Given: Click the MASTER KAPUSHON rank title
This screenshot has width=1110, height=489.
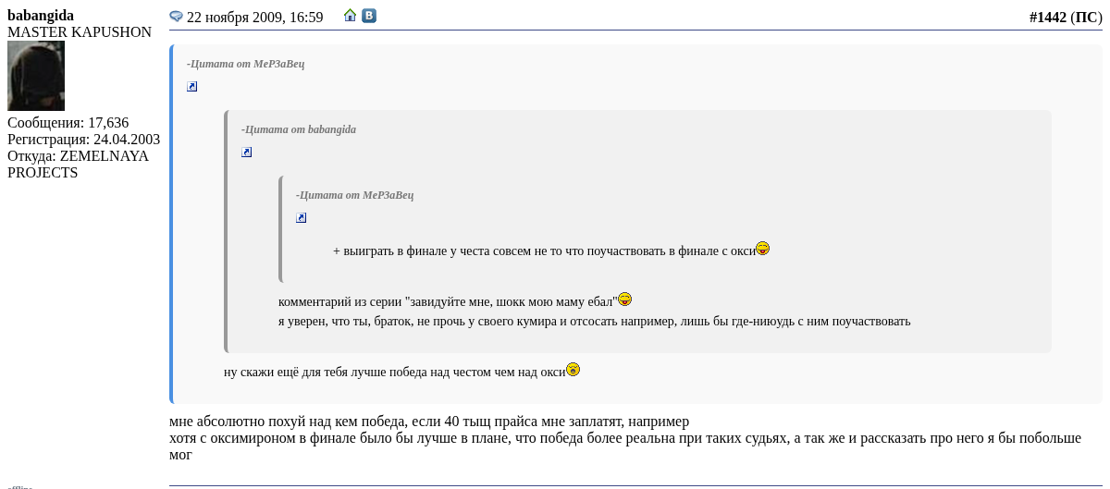Looking at the screenshot, I should [80, 32].
